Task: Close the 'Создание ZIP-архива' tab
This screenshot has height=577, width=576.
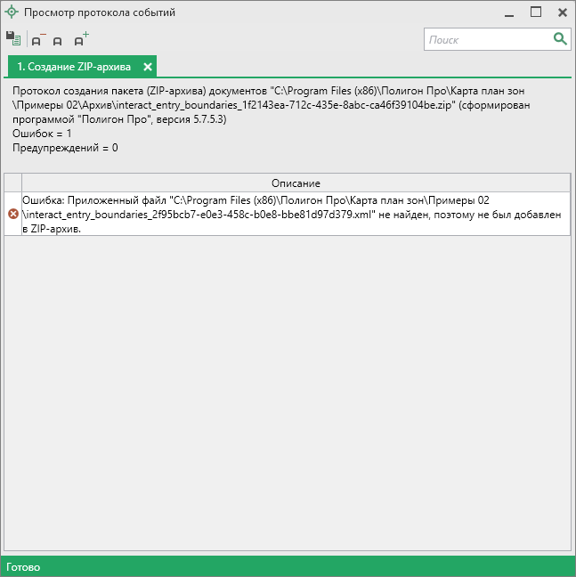Action: [x=148, y=67]
